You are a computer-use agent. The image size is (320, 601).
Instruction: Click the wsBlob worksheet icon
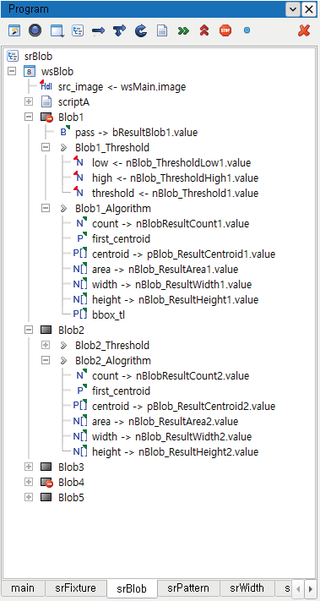click(30, 72)
